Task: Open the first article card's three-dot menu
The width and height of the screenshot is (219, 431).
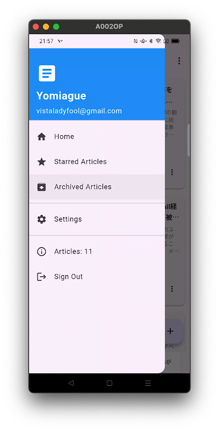Action: [x=172, y=172]
